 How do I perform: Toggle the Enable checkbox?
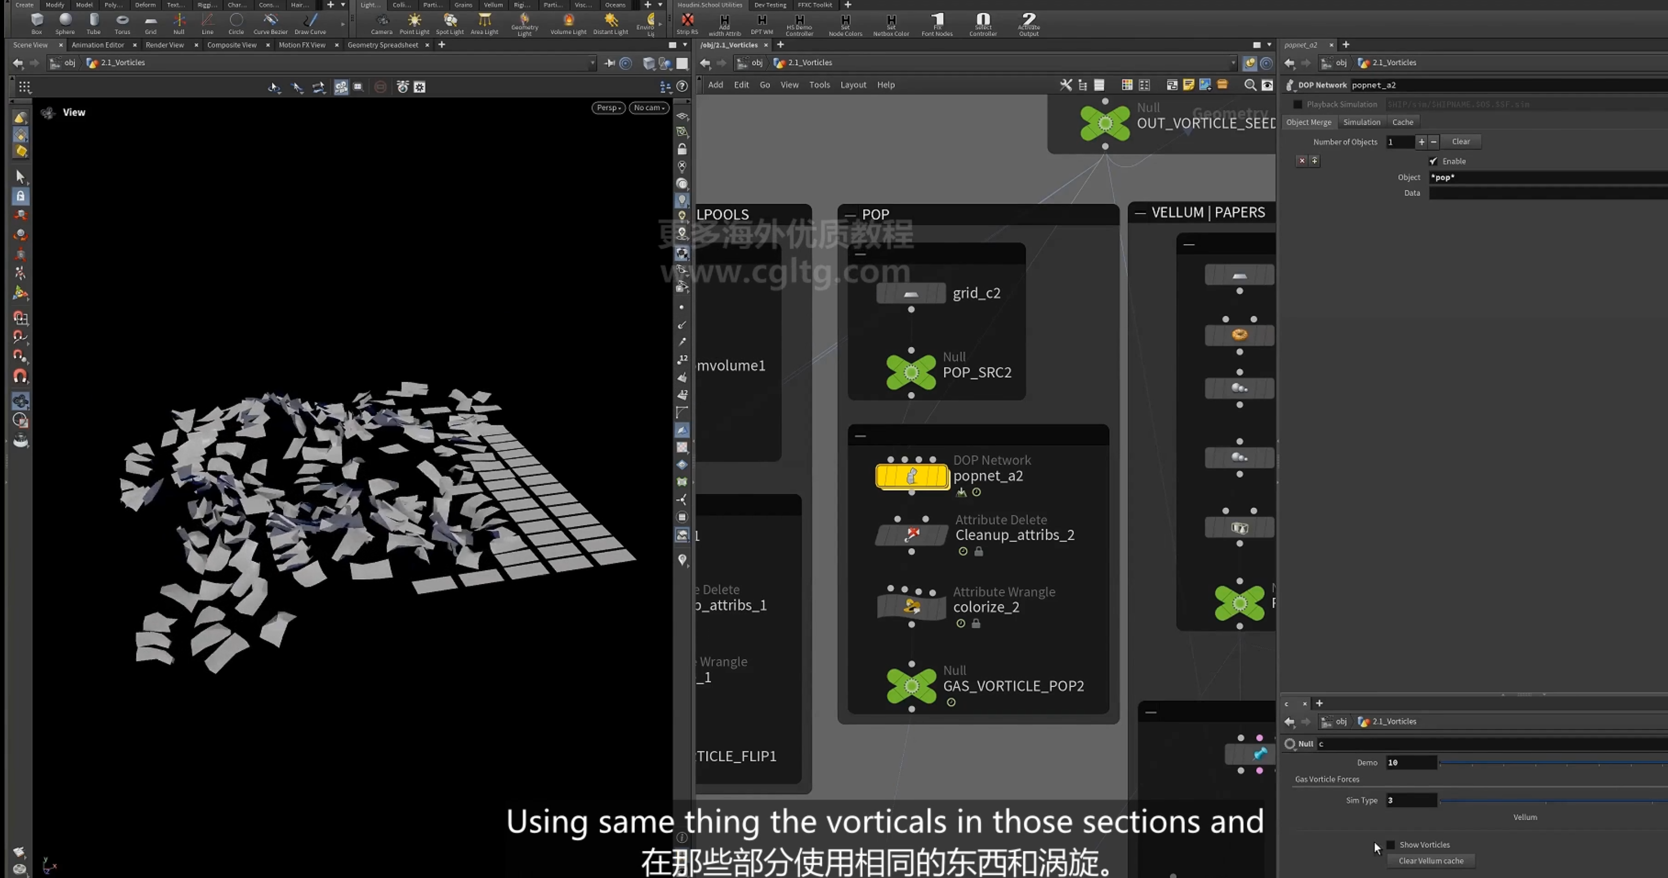coord(1433,161)
